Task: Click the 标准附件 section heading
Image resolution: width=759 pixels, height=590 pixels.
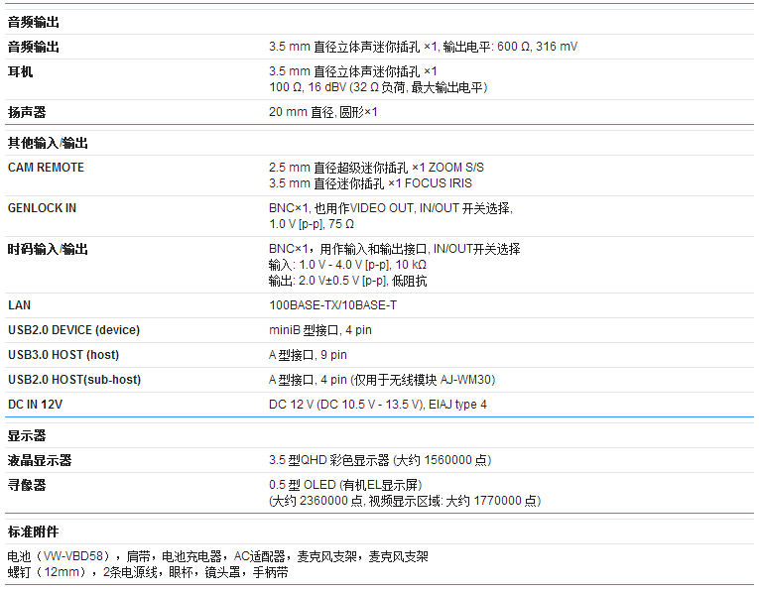Action: pyautogui.click(x=34, y=531)
